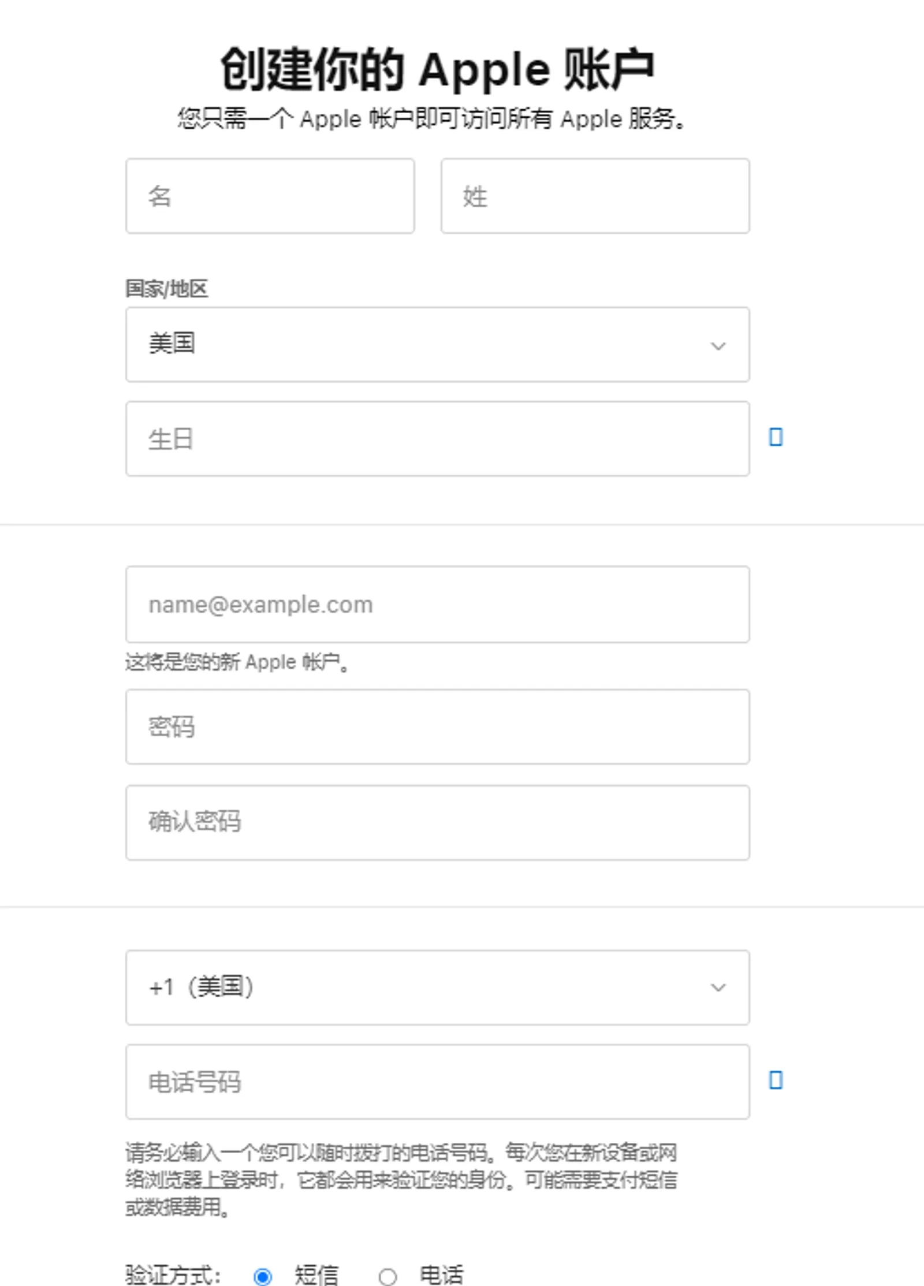Open the +1 (美国) country code dropdown
924x1286 pixels.
(438, 987)
